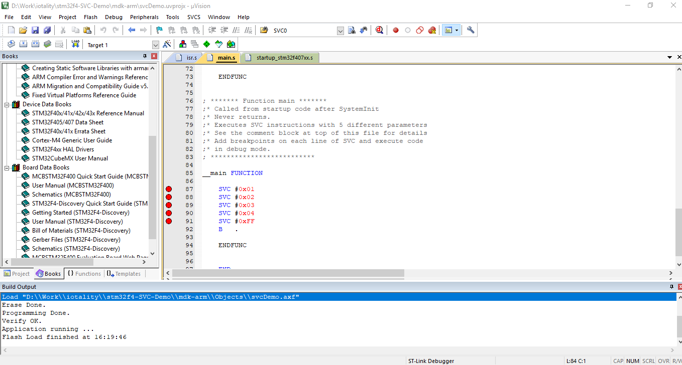682x365 pixels.
Task: Toggle the breakpoint at SVC #0xFF line
Action: click(x=169, y=221)
